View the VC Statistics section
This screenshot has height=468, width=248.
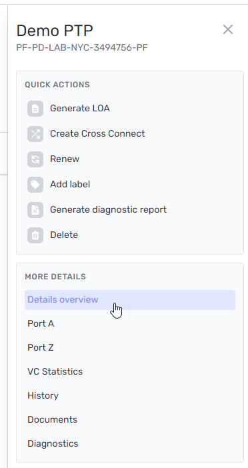click(x=55, y=371)
